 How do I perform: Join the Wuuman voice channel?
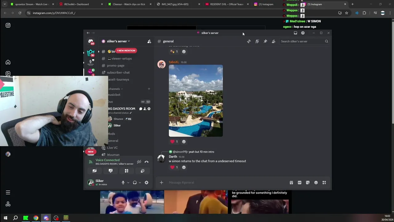[113, 155]
